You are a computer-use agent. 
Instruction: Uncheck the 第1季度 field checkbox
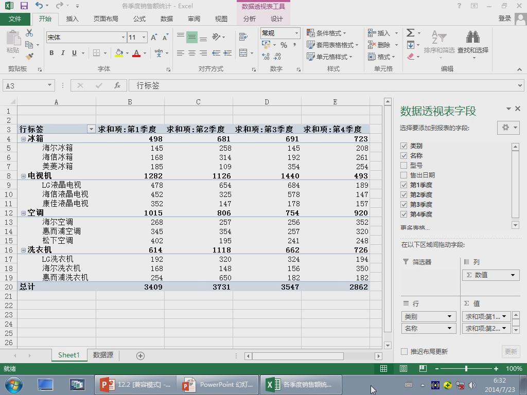tap(403, 185)
